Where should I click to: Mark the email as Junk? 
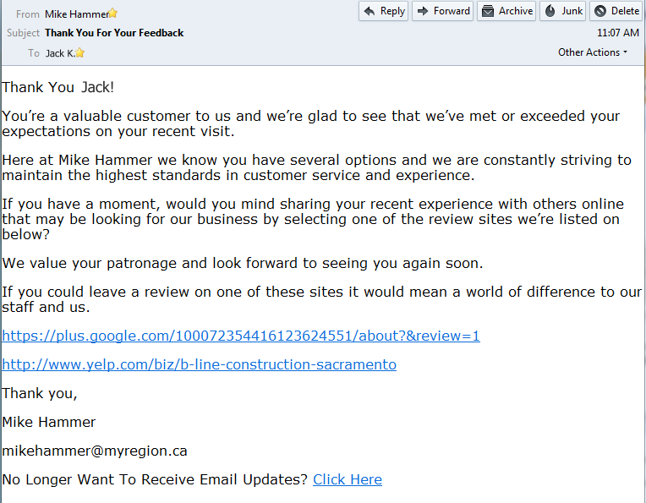click(563, 11)
